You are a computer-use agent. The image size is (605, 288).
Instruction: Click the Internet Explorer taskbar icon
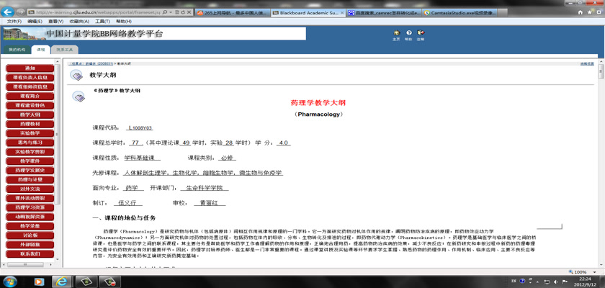tap(63, 282)
